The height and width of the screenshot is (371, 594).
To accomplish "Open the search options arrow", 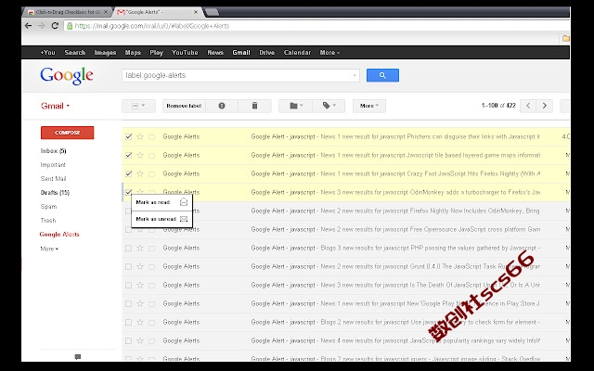I will pos(355,75).
